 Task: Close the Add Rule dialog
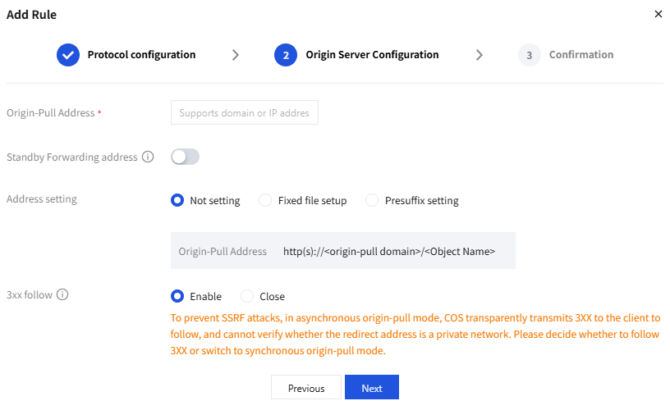tap(658, 14)
